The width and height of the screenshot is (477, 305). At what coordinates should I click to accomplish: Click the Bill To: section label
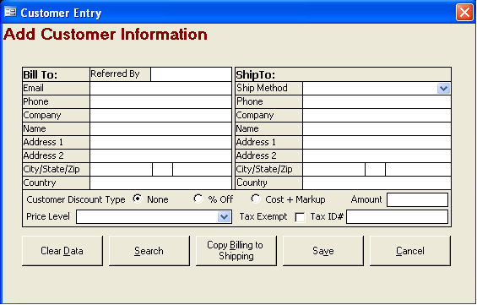(x=41, y=75)
